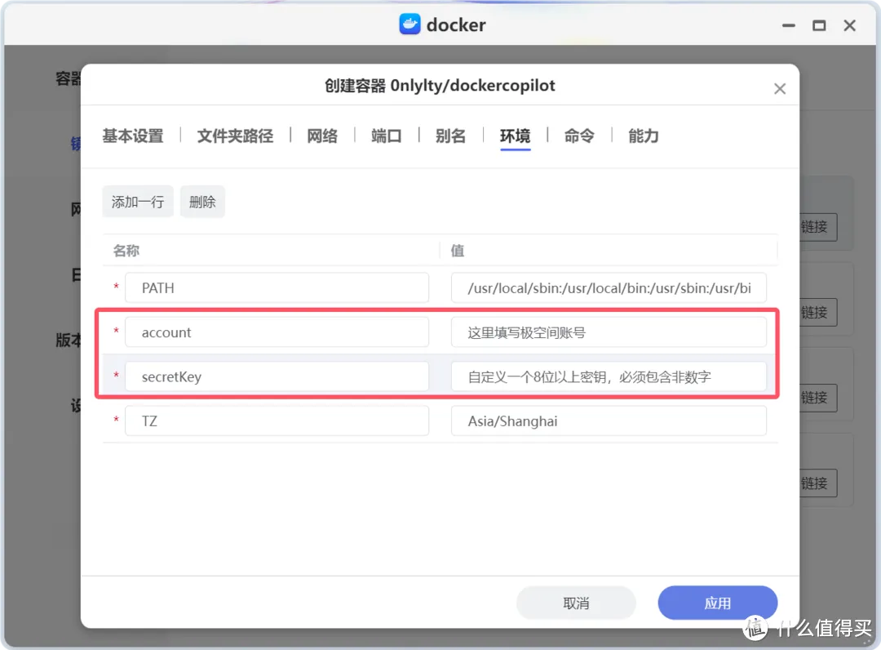Open the 能力 tab
Viewport: 881px width, 650px height.
(643, 136)
